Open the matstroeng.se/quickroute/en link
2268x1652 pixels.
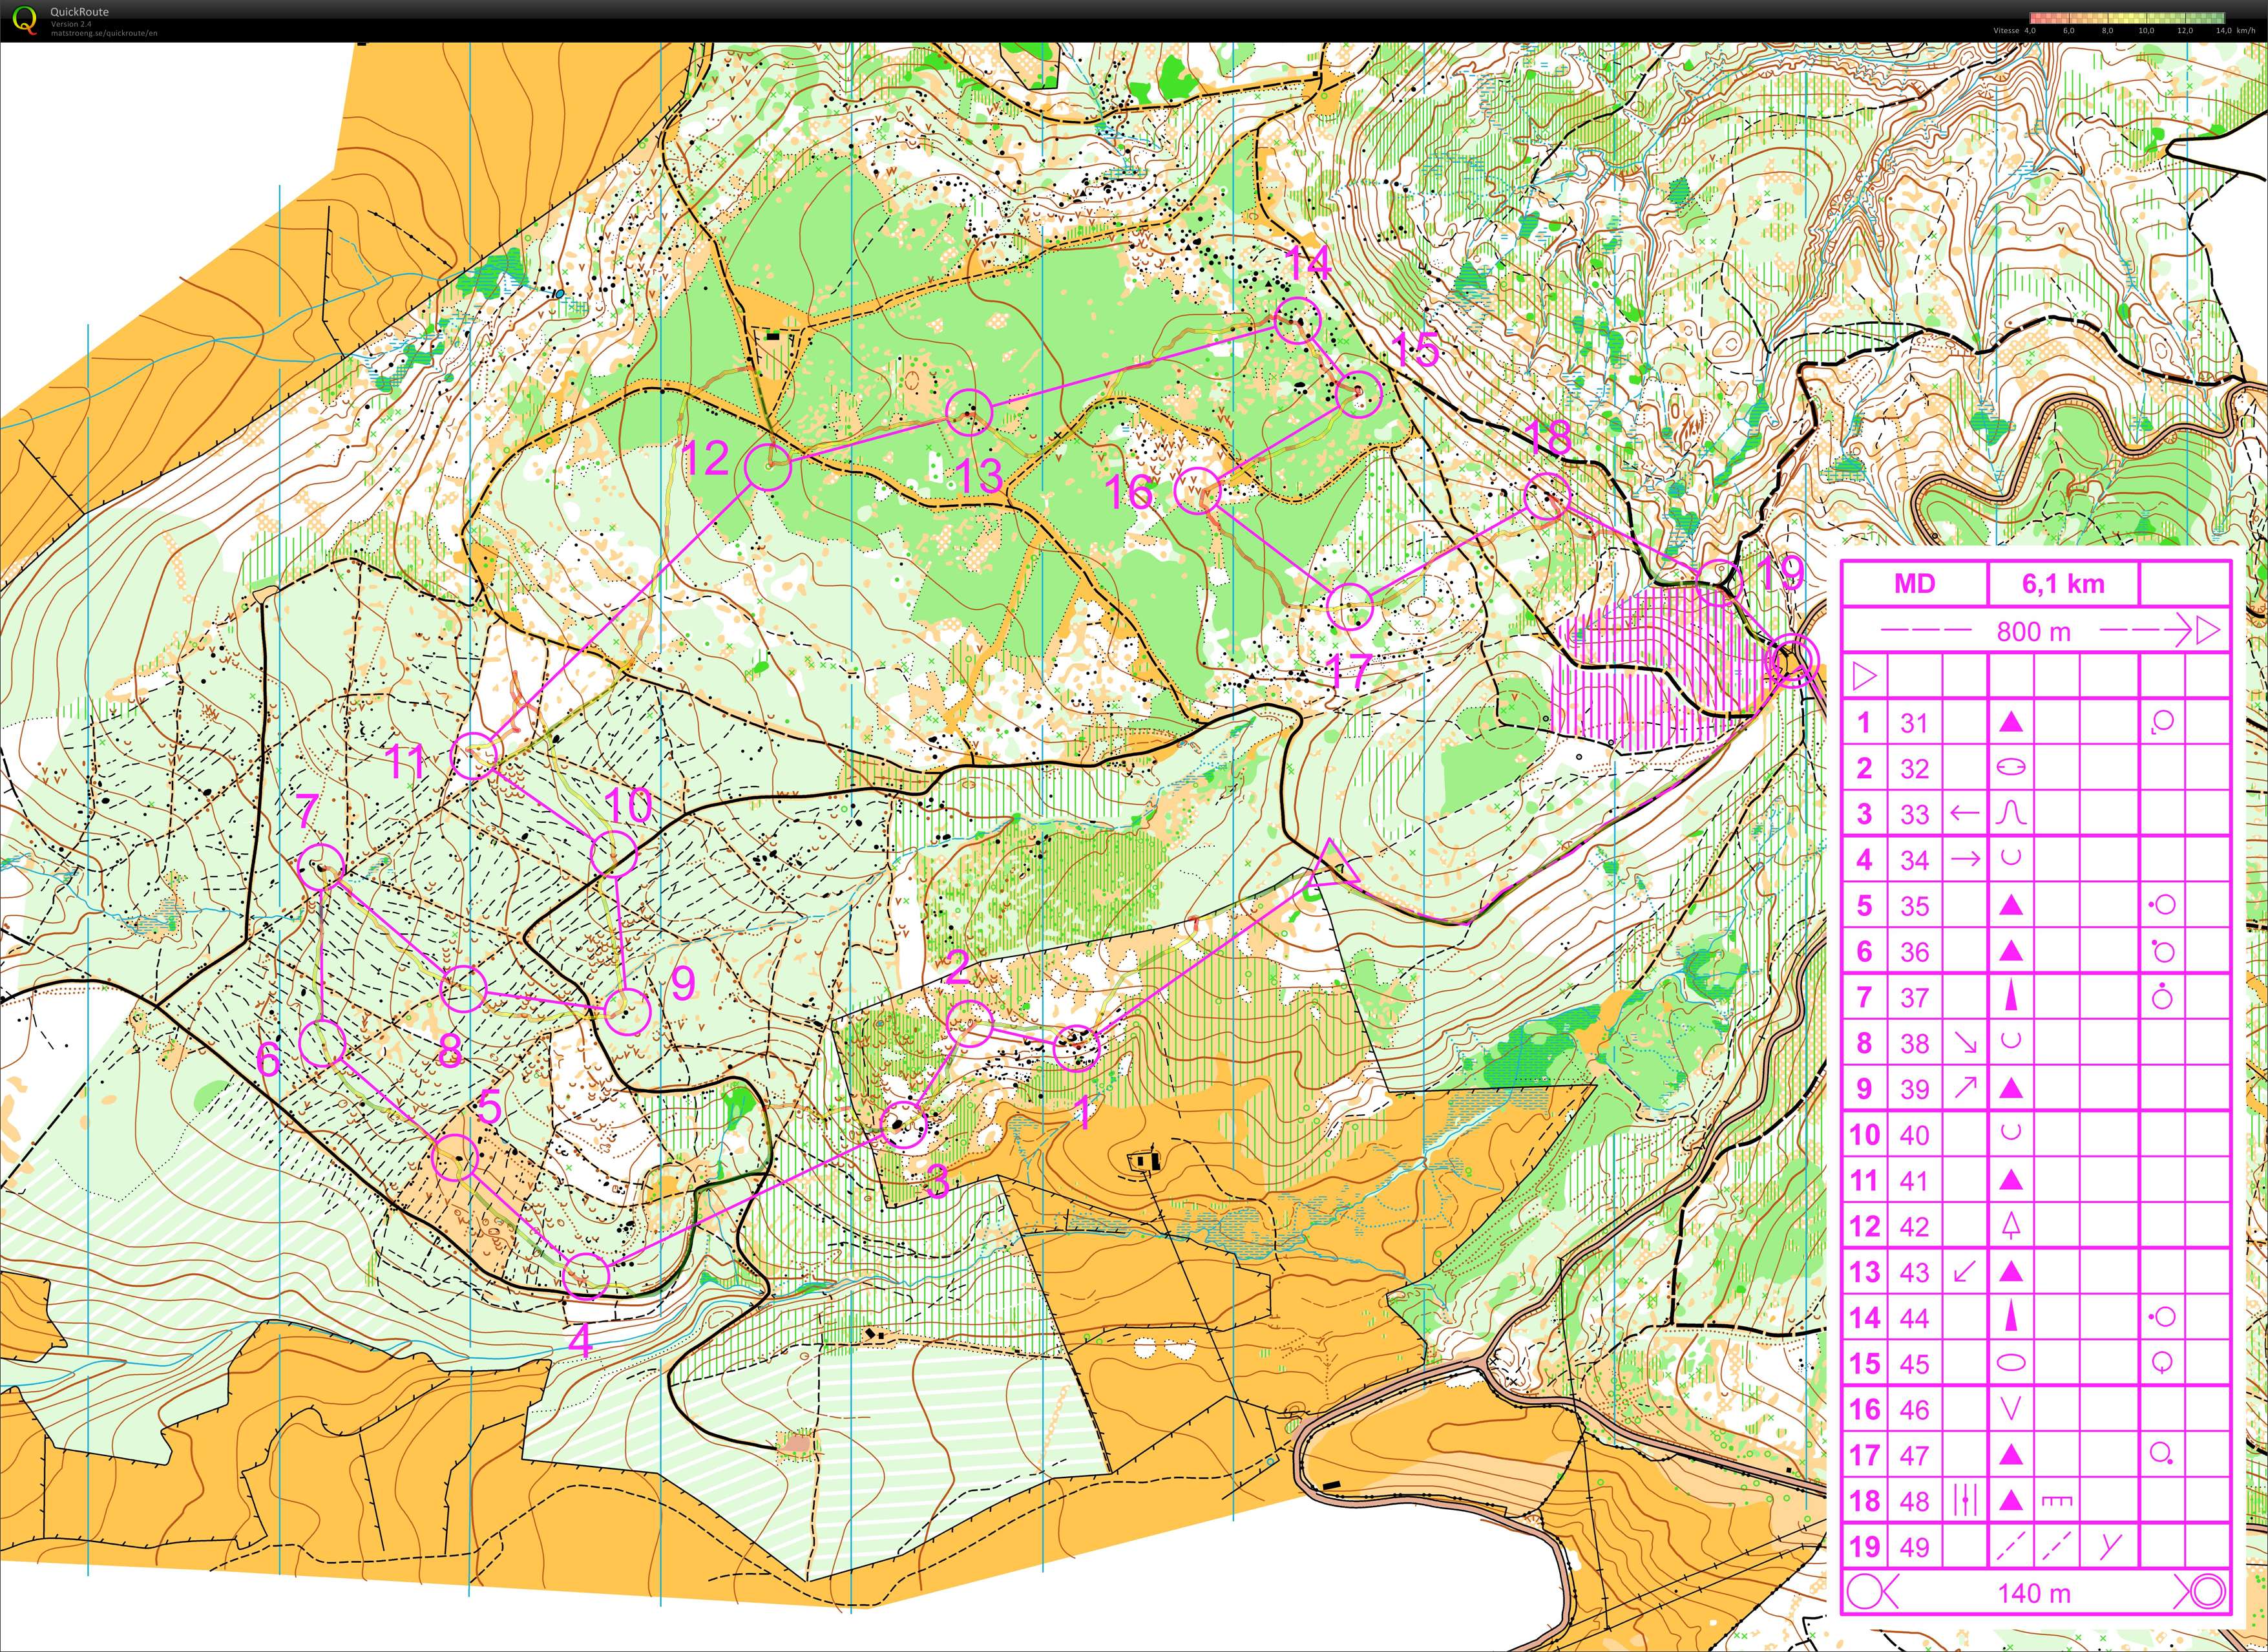pyautogui.click(x=103, y=33)
